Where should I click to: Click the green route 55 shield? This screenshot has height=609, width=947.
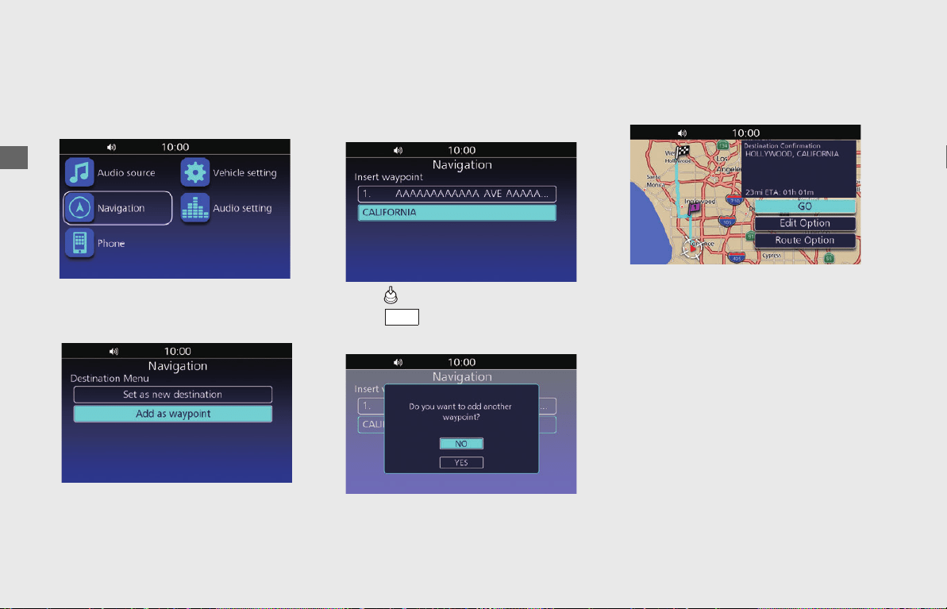[x=829, y=258]
